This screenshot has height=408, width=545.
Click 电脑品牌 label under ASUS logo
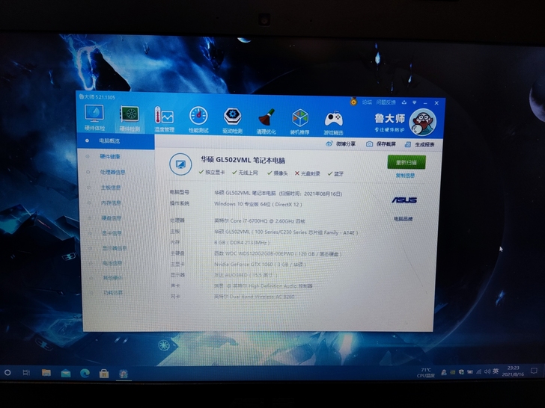click(404, 219)
